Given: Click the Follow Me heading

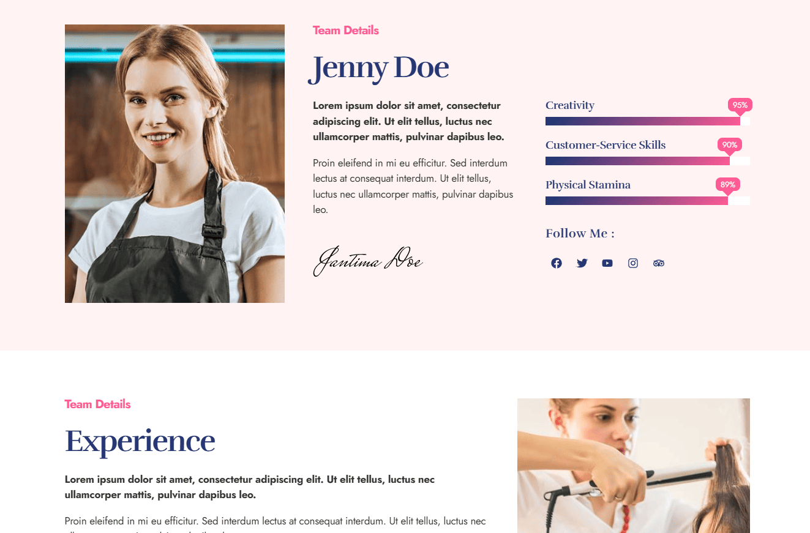Looking at the screenshot, I should coord(580,233).
